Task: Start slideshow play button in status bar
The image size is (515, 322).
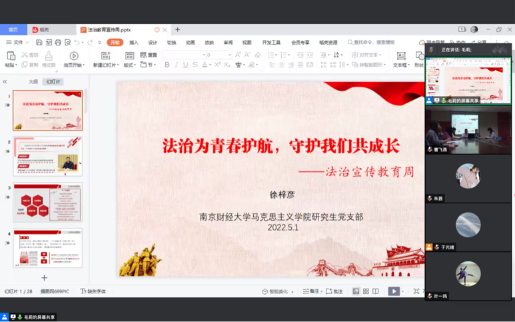Action: pos(394,291)
